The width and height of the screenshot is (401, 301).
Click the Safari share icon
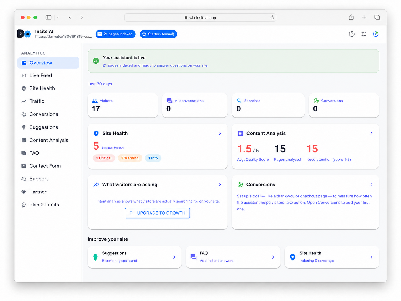coord(351,17)
